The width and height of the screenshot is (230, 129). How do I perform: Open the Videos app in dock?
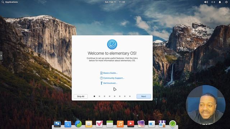131,124
